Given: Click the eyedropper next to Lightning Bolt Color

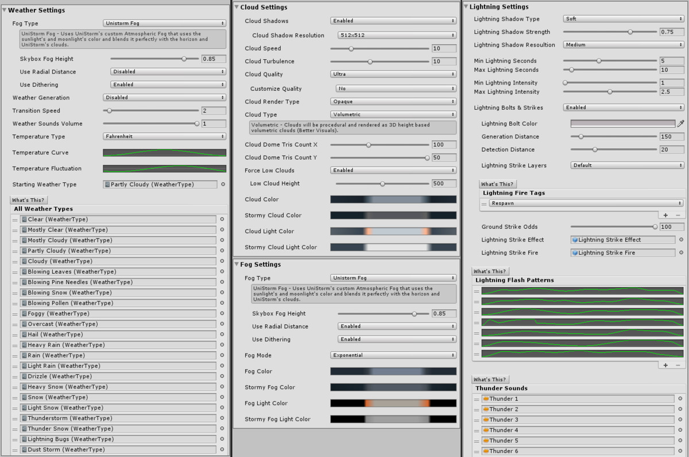Looking at the screenshot, I should pyautogui.click(x=681, y=124).
